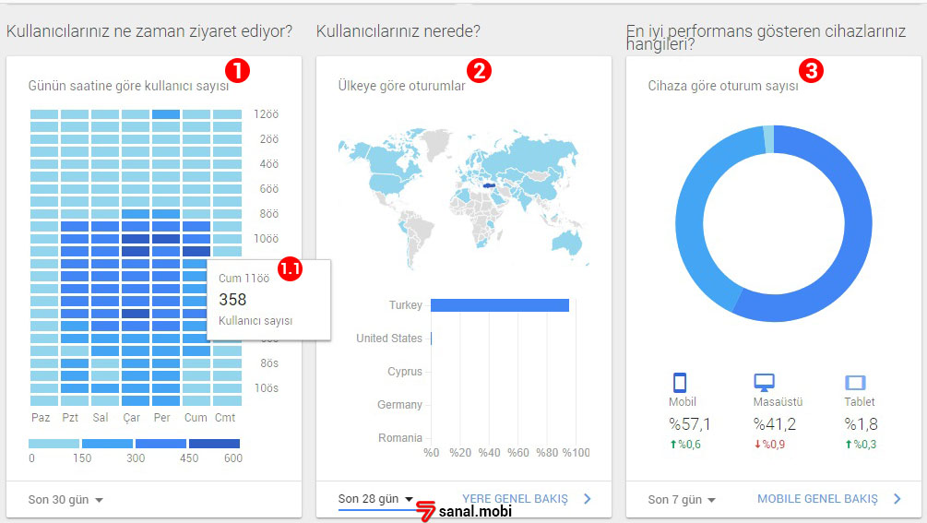Open the Son 30 gün date dropdown

point(65,500)
